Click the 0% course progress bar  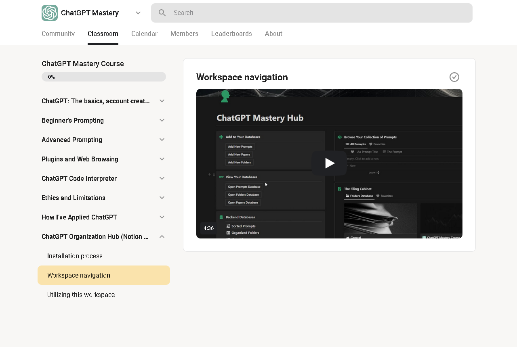pos(104,77)
